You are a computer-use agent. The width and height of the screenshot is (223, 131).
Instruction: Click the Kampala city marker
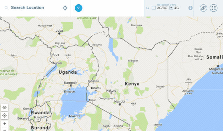click(x=71, y=85)
